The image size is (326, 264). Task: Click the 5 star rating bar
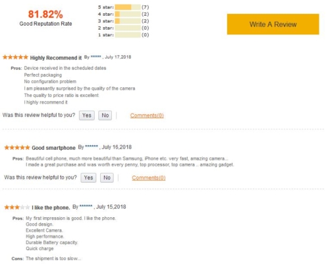[128, 7]
